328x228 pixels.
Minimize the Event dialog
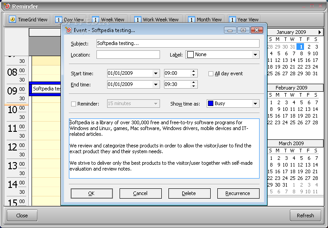[230, 30]
